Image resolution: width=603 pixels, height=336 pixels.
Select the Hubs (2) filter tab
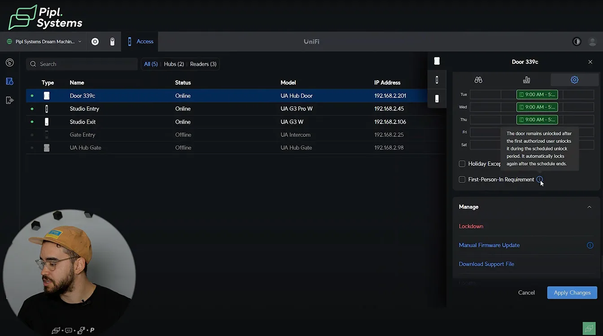tap(174, 64)
